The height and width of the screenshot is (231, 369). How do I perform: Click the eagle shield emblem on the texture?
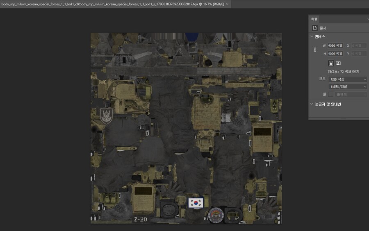click(x=106, y=116)
